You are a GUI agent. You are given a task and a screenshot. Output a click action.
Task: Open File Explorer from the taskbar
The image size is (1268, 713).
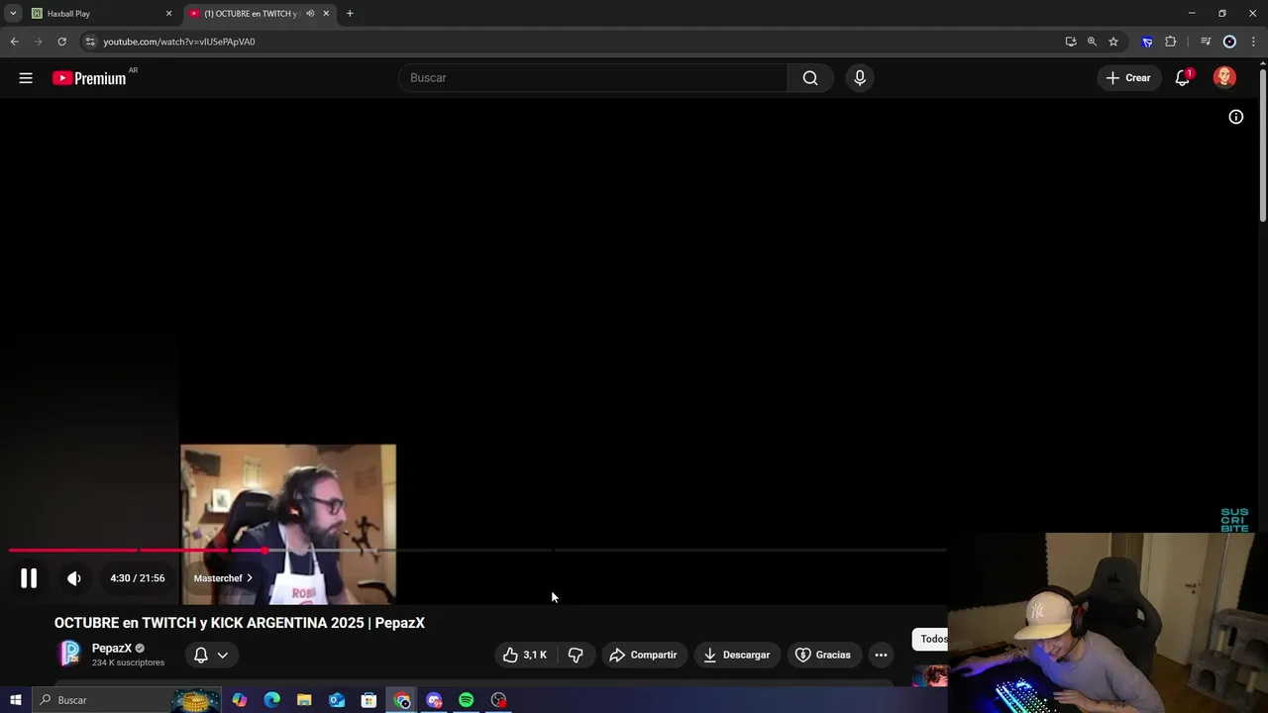click(304, 700)
